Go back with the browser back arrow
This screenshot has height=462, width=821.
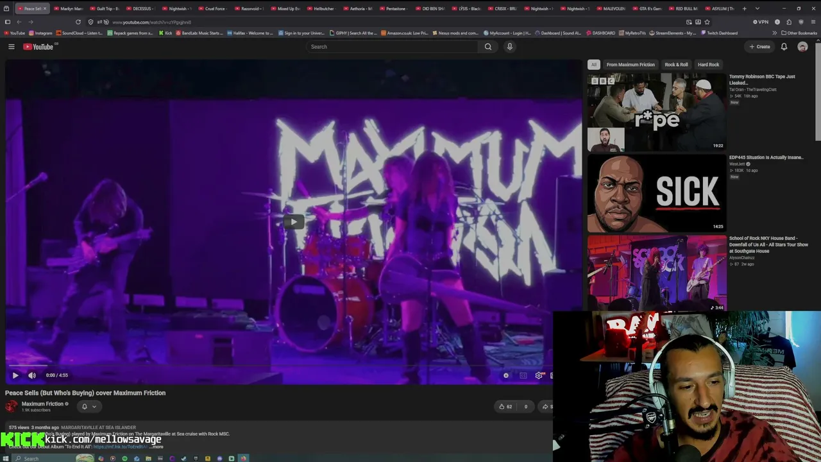[19, 22]
